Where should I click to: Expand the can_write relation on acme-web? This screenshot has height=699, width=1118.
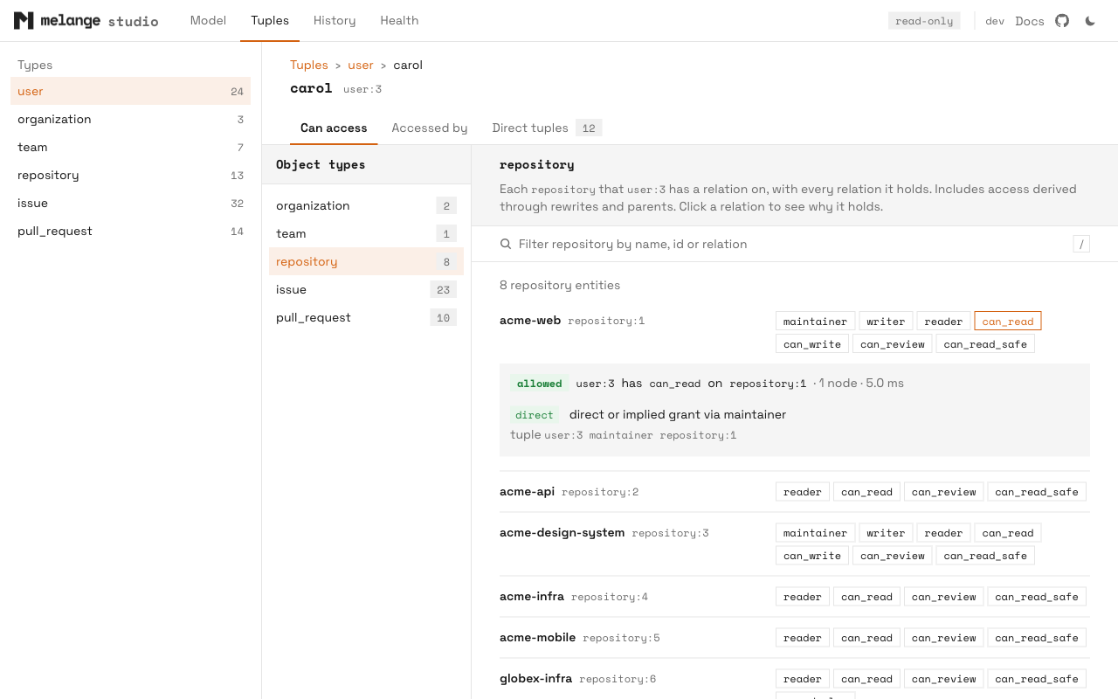click(812, 344)
